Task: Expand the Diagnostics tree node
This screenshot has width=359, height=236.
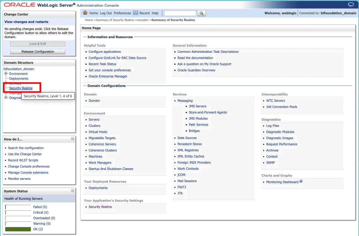Action: coord(6,98)
